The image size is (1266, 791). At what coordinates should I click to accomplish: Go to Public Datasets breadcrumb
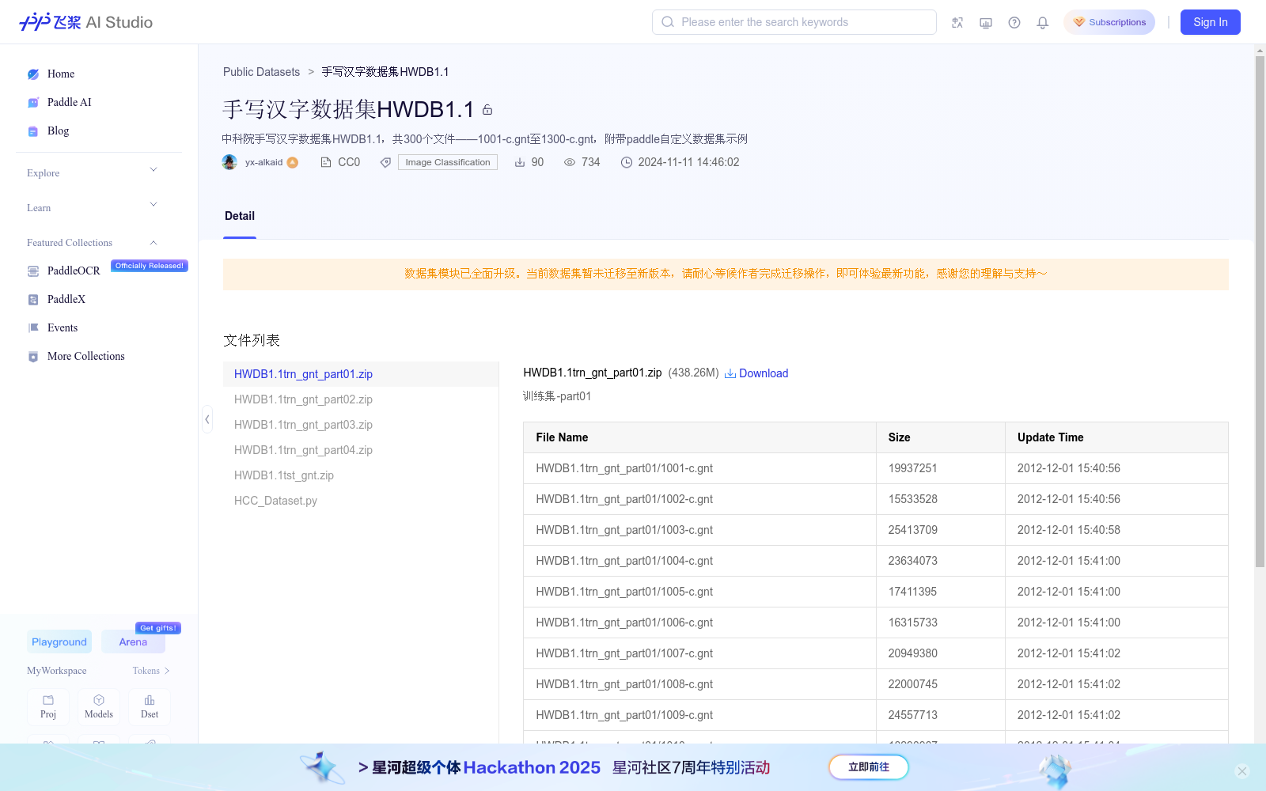[x=261, y=72]
